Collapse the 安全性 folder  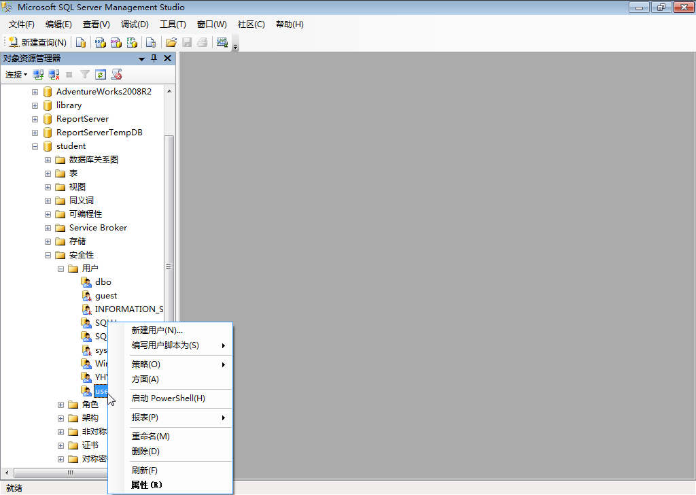pyautogui.click(x=48, y=255)
